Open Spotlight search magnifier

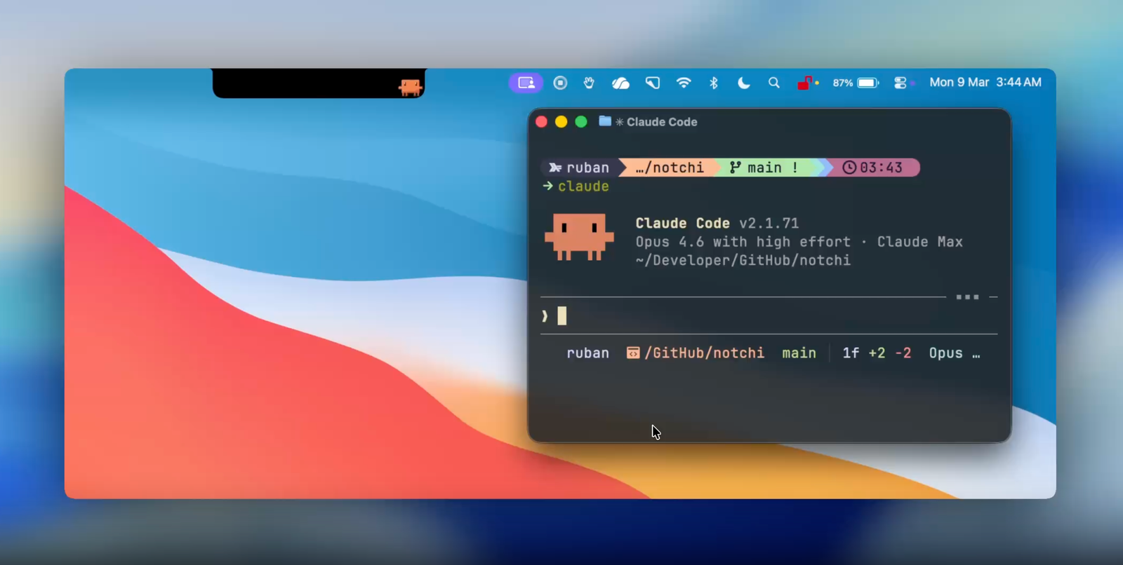pos(773,83)
